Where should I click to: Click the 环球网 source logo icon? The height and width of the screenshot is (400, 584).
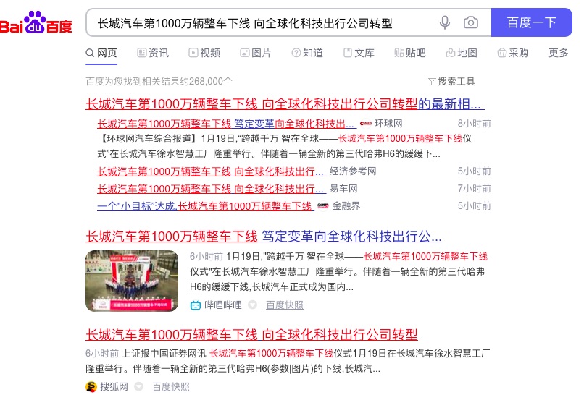pyautogui.click(x=366, y=124)
